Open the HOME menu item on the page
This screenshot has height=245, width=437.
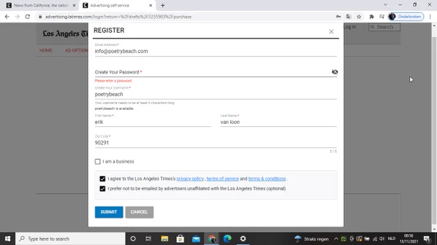pos(46,51)
